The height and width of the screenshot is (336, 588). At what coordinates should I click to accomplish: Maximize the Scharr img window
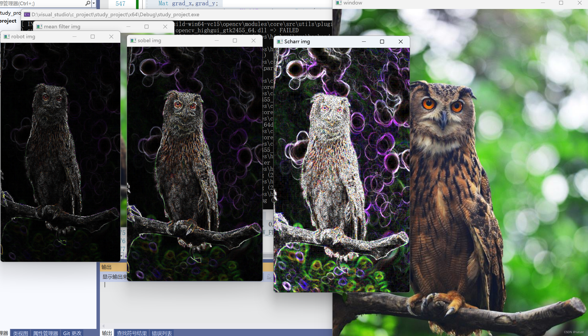(x=382, y=42)
